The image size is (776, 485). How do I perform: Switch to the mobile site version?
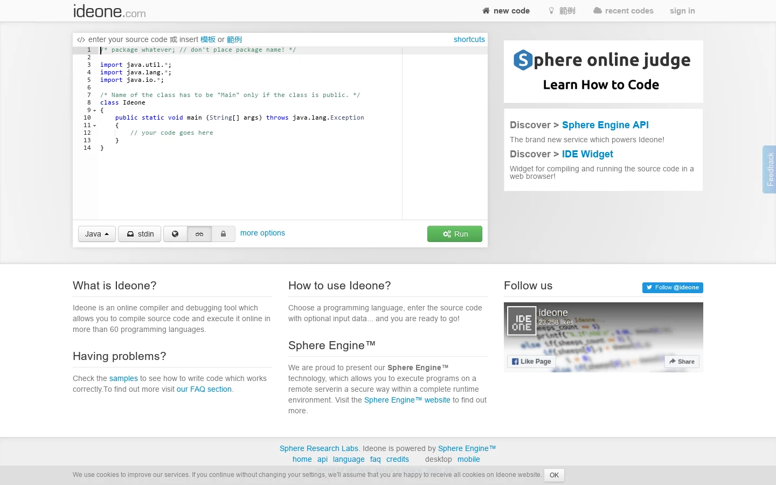[x=469, y=459]
